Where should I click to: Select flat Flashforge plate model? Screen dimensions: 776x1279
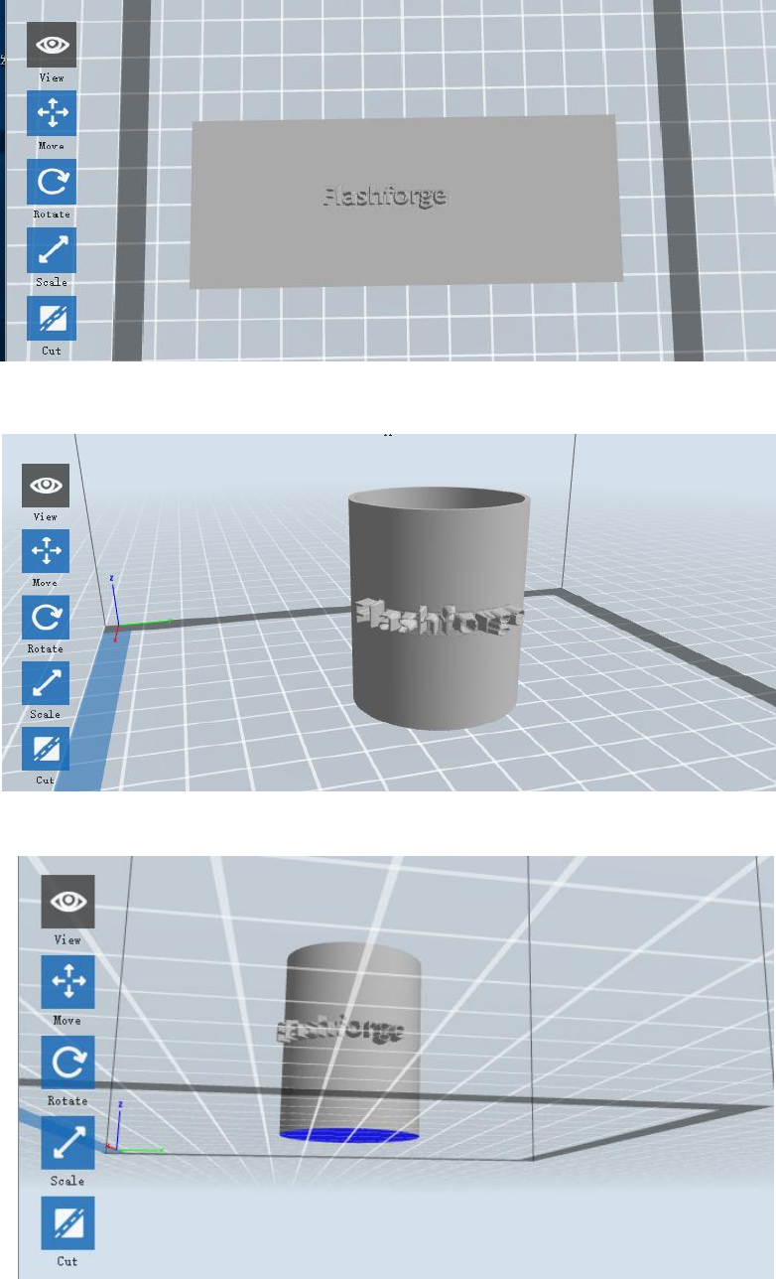tap(405, 202)
